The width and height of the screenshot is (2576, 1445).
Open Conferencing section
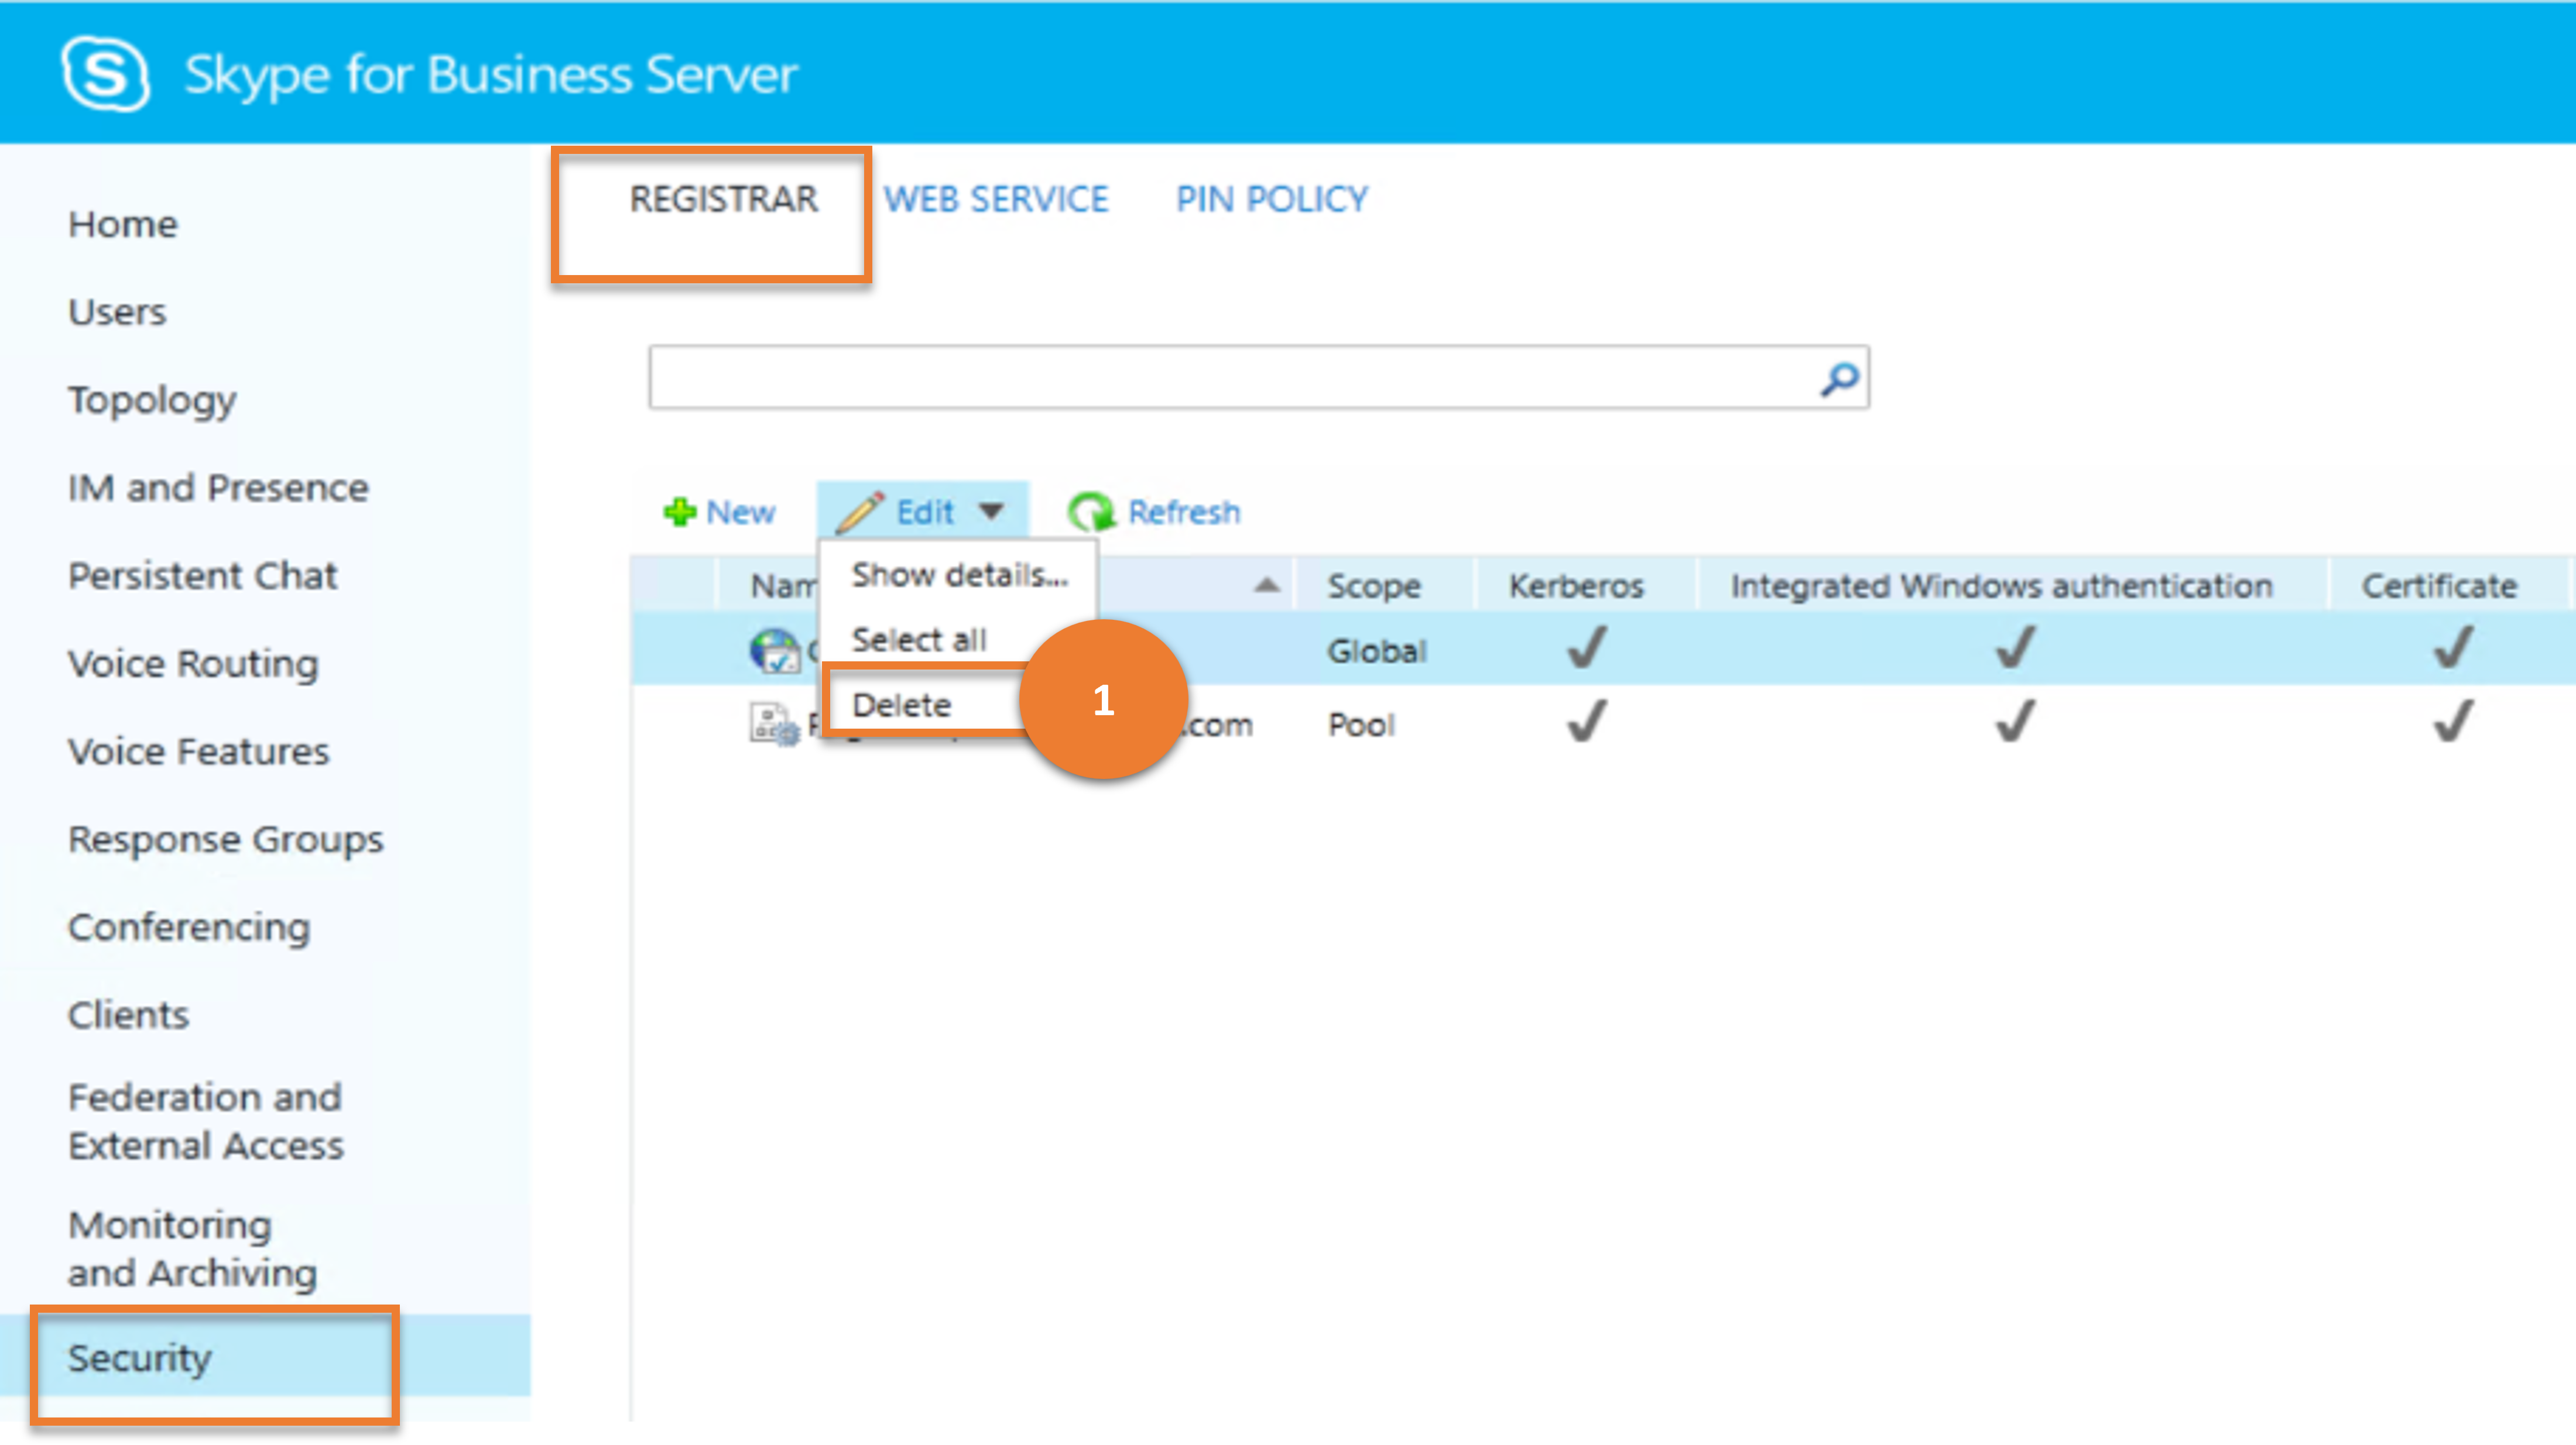pos(189,928)
